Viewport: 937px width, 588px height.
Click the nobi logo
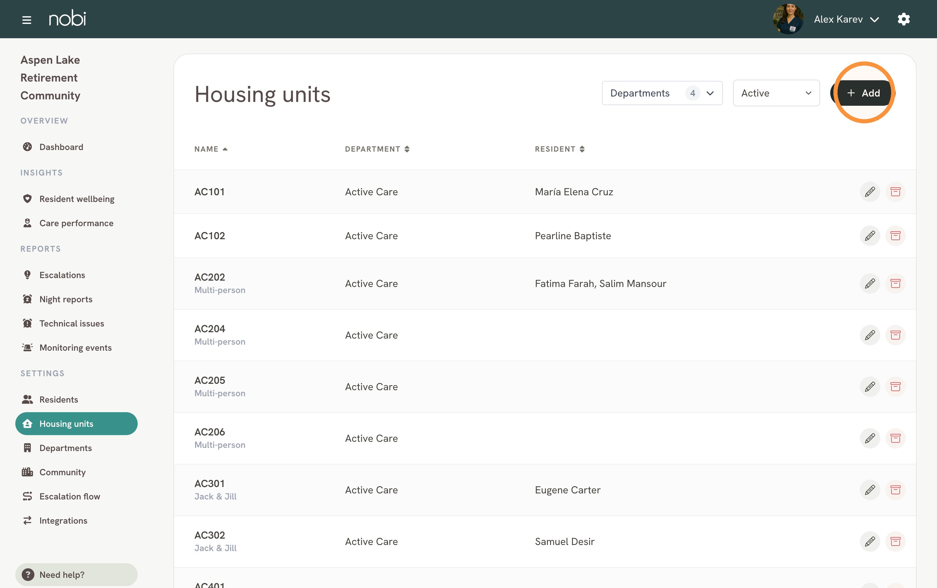(x=68, y=18)
